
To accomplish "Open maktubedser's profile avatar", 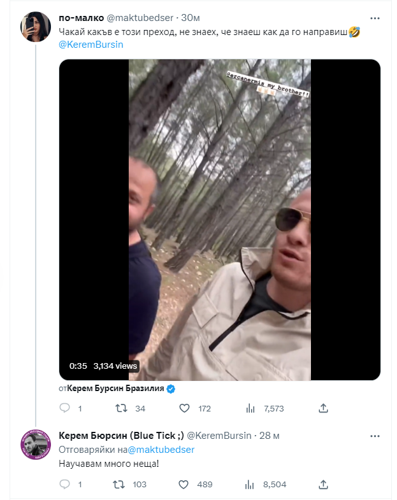I will (x=36, y=27).
